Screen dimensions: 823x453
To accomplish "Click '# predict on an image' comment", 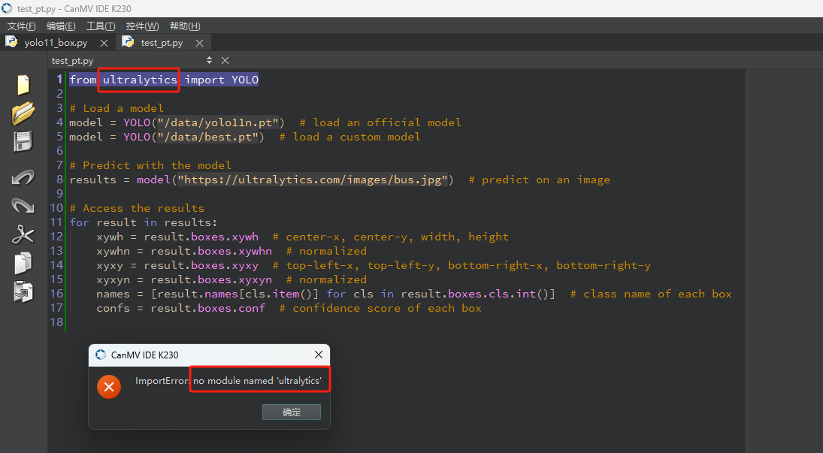I will 539,180.
